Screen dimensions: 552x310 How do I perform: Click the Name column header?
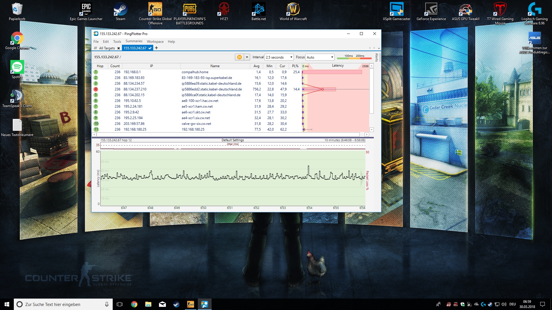pos(215,66)
